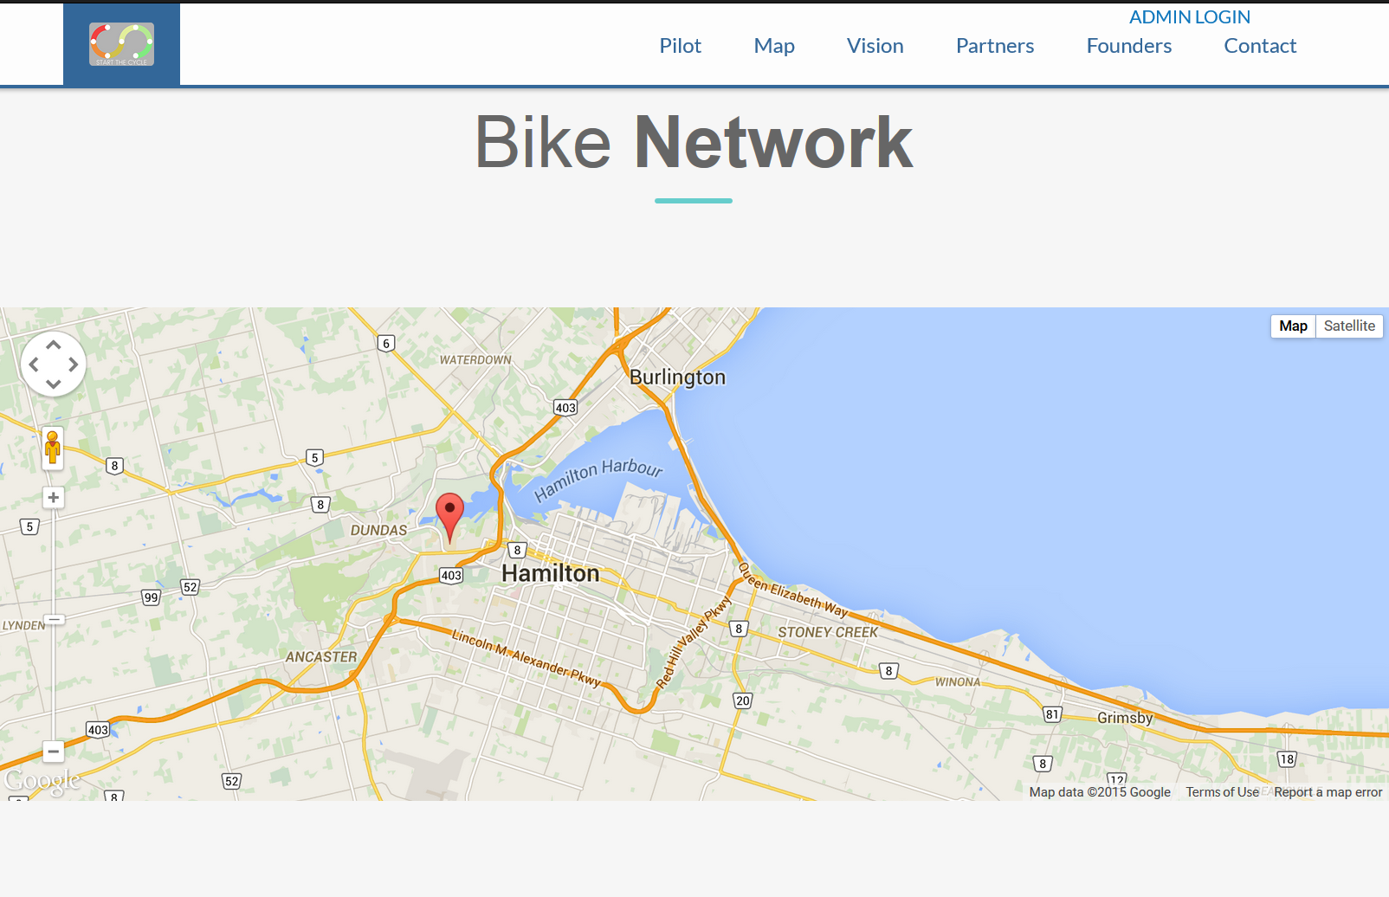1389x897 pixels.
Task: Click the highway 6 shield
Action: [387, 343]
